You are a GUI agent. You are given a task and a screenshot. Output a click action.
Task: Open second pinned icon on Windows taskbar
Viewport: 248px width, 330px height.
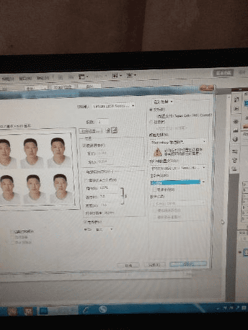[x=29, y=311]
